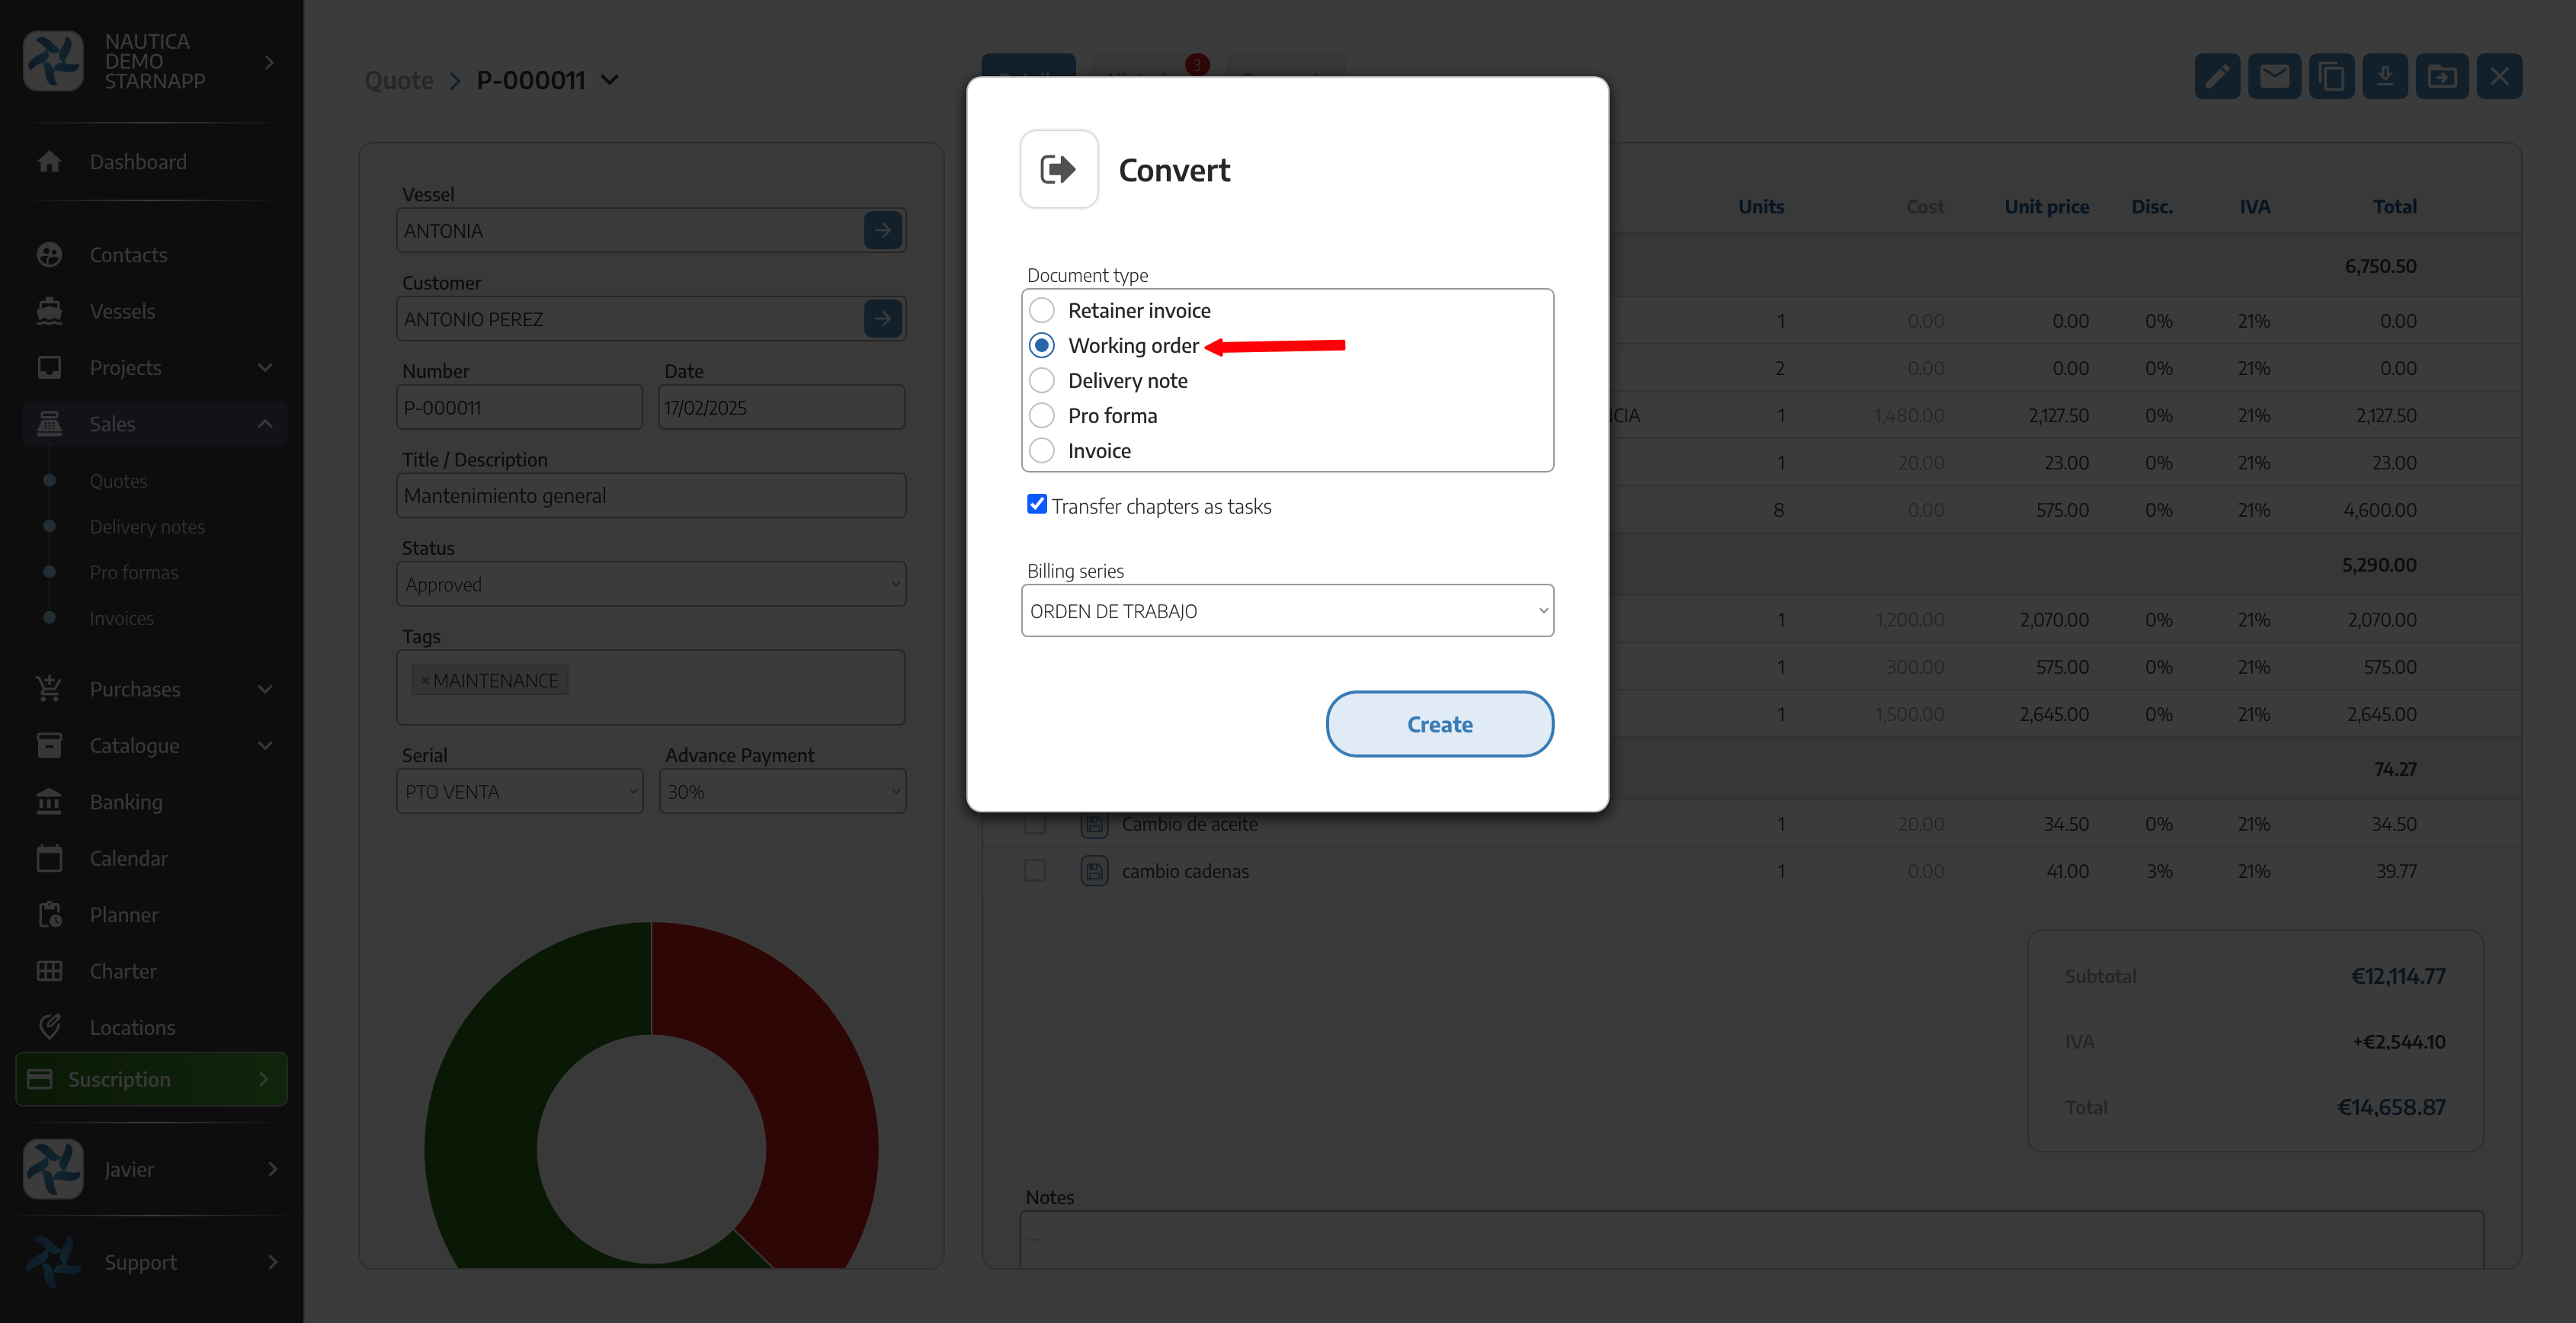The width and height of the screenshot is (2576, 1323).
Task: Click the convert folder-arrow icon
Action: [x=2442, y=76]
